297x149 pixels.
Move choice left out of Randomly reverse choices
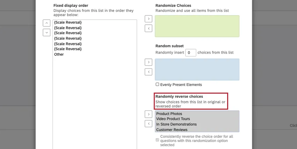148,124
